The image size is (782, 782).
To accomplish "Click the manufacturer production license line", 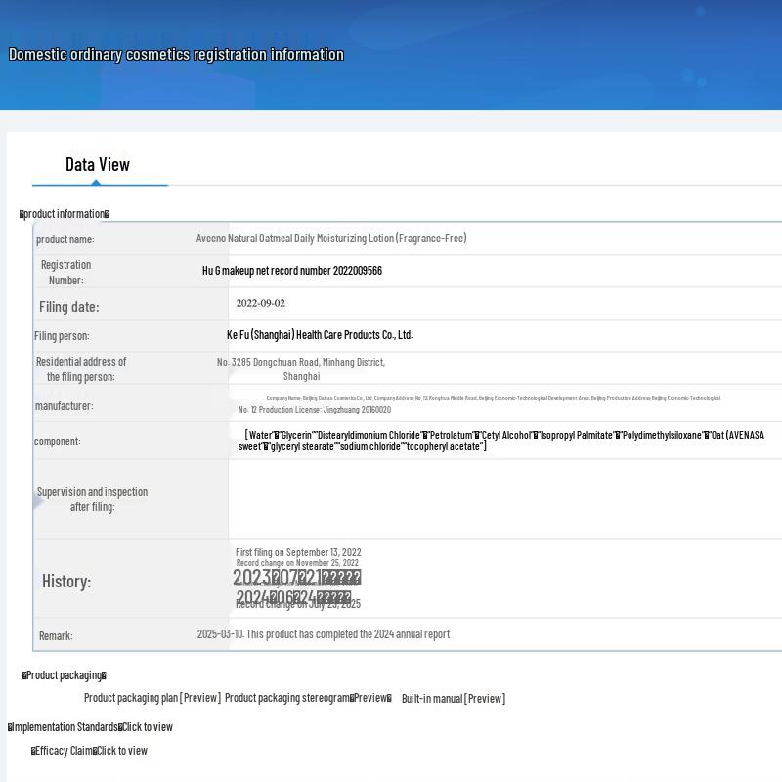I will 315,410.
